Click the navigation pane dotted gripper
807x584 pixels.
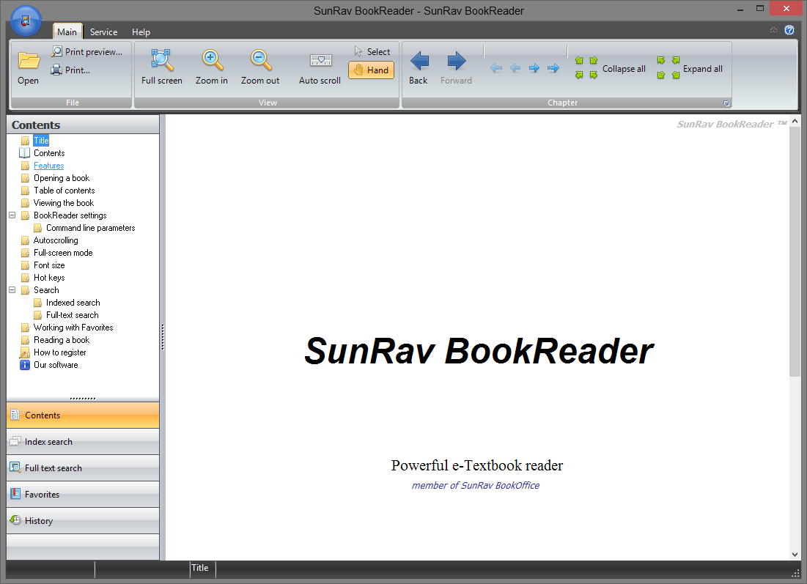point(83,399)
